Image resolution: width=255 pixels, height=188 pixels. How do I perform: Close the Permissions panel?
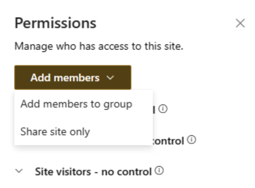(240, 23)
